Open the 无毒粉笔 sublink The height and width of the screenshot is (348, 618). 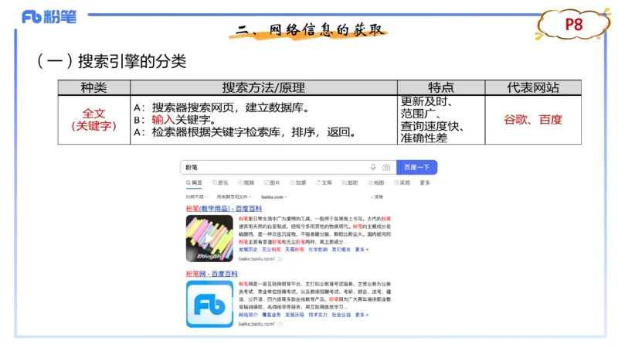294,250
